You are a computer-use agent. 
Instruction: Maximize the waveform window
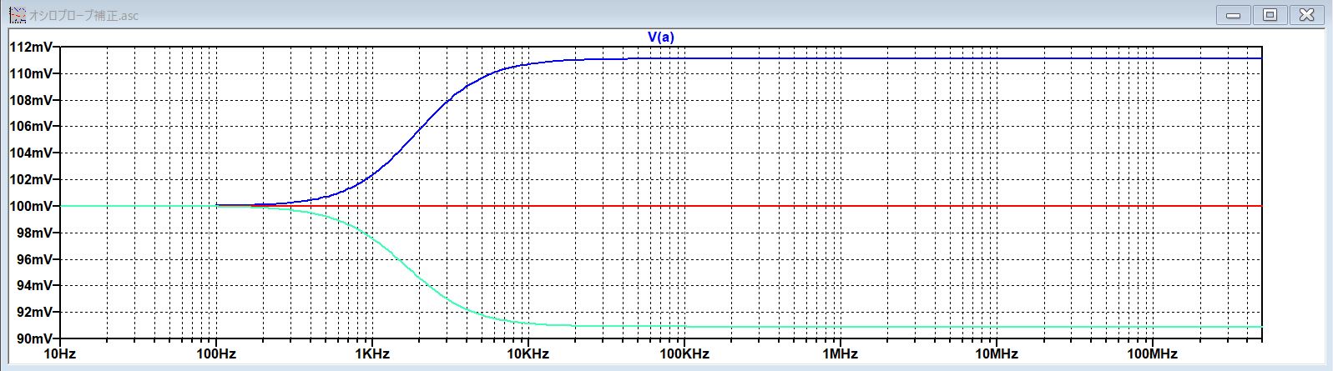tap(1270, 15)
